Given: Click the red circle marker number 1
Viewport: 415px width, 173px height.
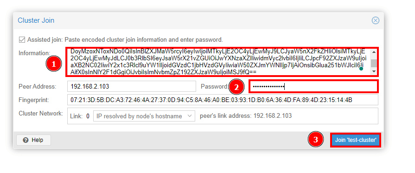Looking at the screenshot, I should (x=54, y=64).
